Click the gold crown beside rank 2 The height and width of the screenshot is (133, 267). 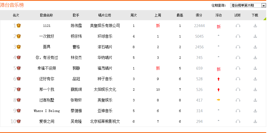pos(19,36)
